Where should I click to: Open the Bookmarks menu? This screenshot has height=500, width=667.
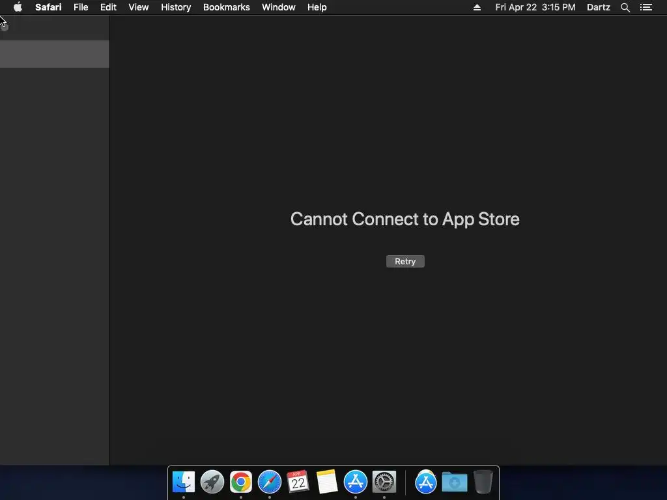tap(226, 7)
